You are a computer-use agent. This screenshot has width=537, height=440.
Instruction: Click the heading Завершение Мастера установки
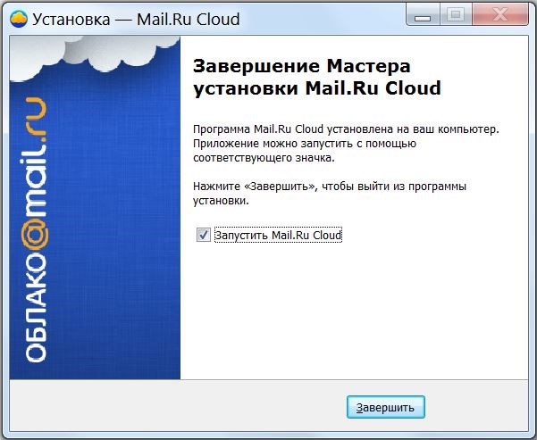317,77
